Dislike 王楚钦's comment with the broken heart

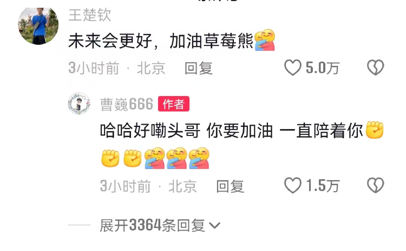pos(376,67)
